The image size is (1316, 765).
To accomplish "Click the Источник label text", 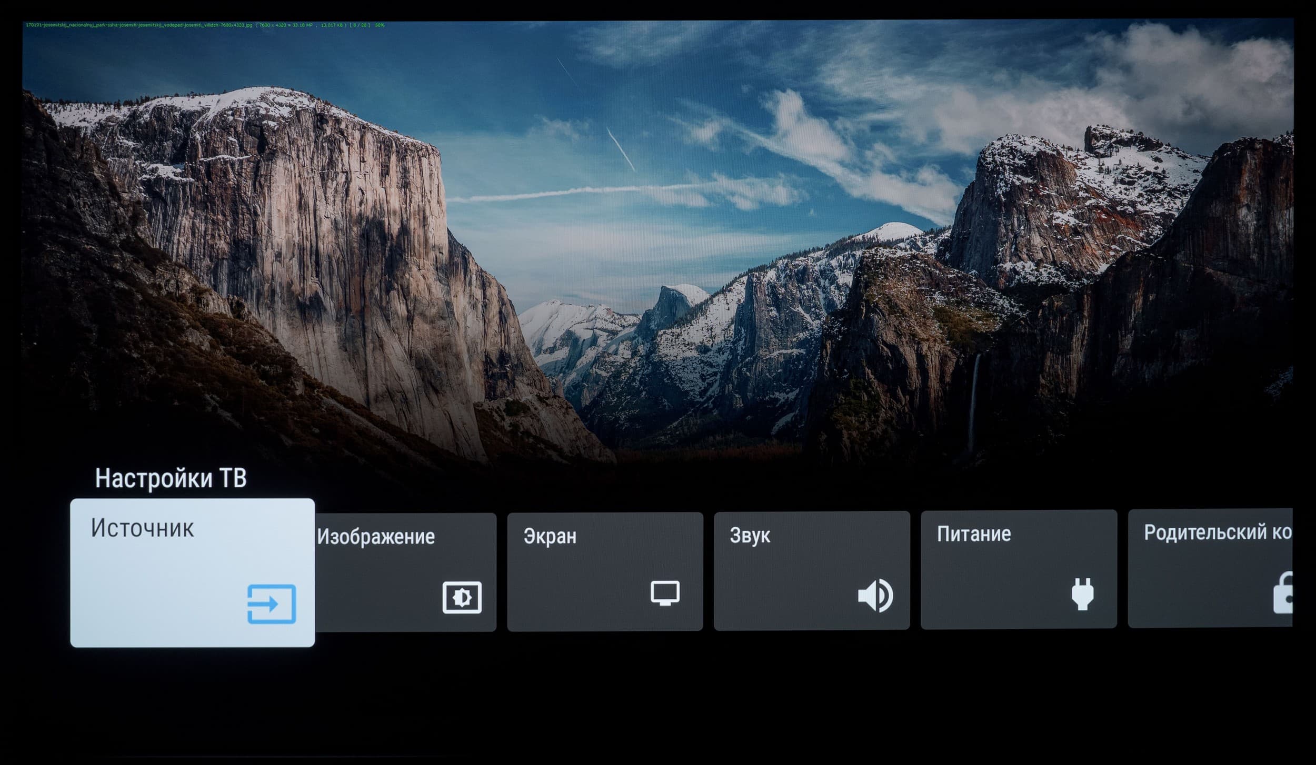I will pyautogui.click(x=142, y=528).
